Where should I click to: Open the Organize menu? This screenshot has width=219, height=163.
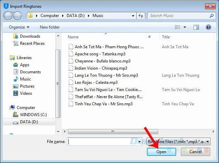pyautogui.click(x=19, y=27)
